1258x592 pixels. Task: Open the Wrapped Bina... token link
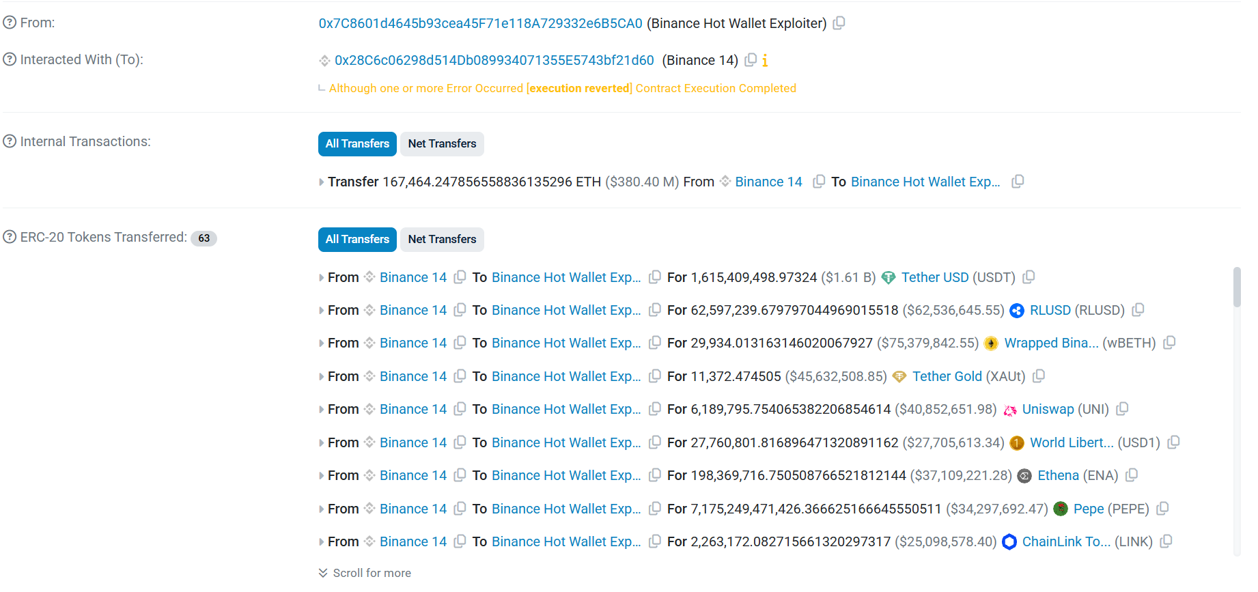tap(1051, 343)
